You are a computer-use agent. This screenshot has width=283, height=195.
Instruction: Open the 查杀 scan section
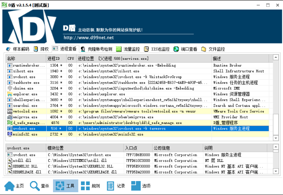click(x=39, y=186)
